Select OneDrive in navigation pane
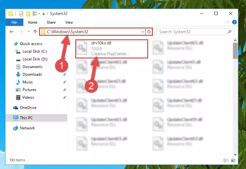 pos(28,108)
